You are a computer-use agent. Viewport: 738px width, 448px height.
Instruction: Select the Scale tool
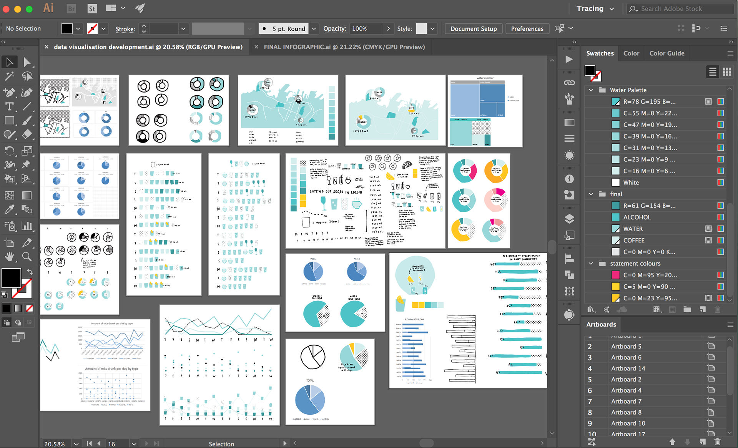click(x=27, y=151)
